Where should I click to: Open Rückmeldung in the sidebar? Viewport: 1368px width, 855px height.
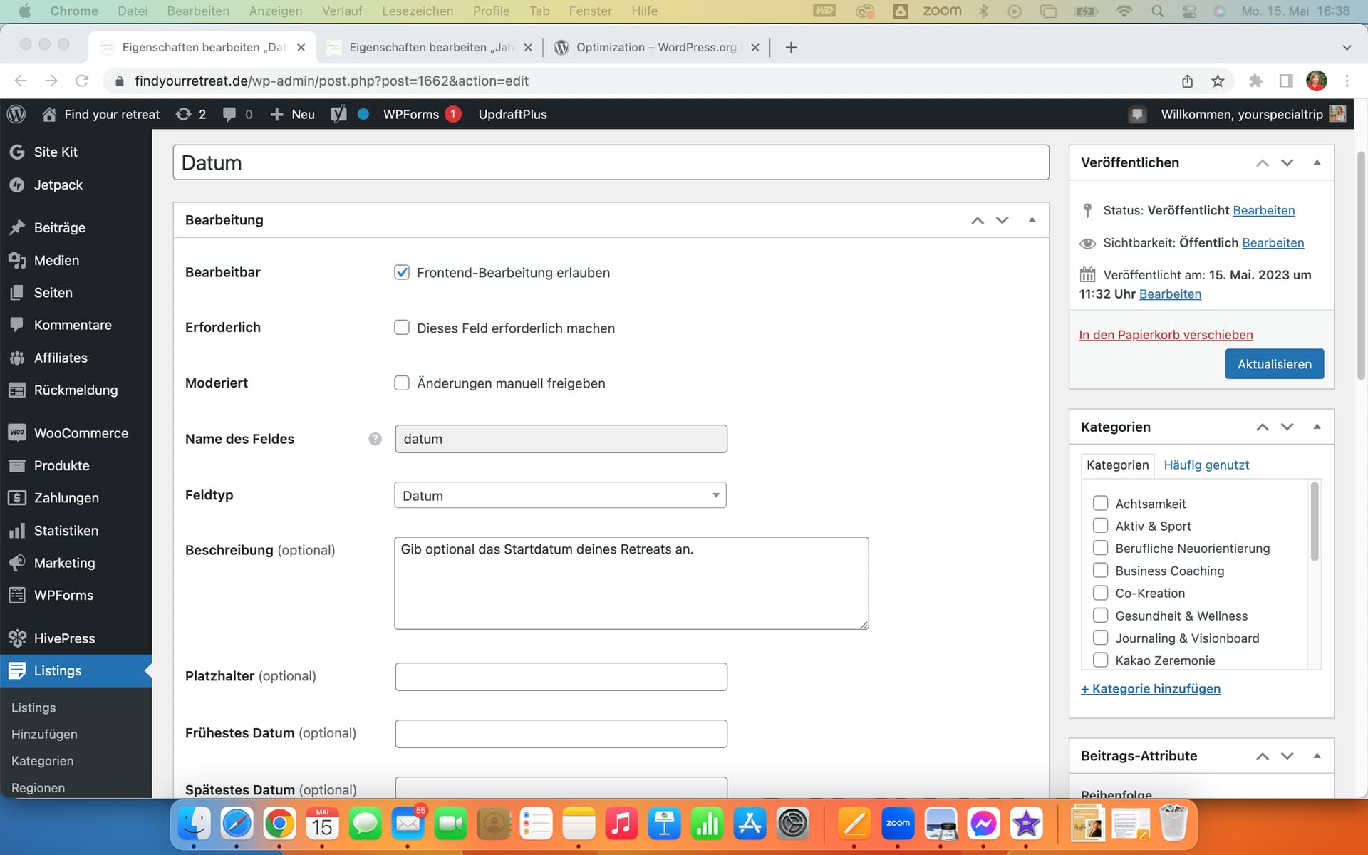(x=76, y=390)
